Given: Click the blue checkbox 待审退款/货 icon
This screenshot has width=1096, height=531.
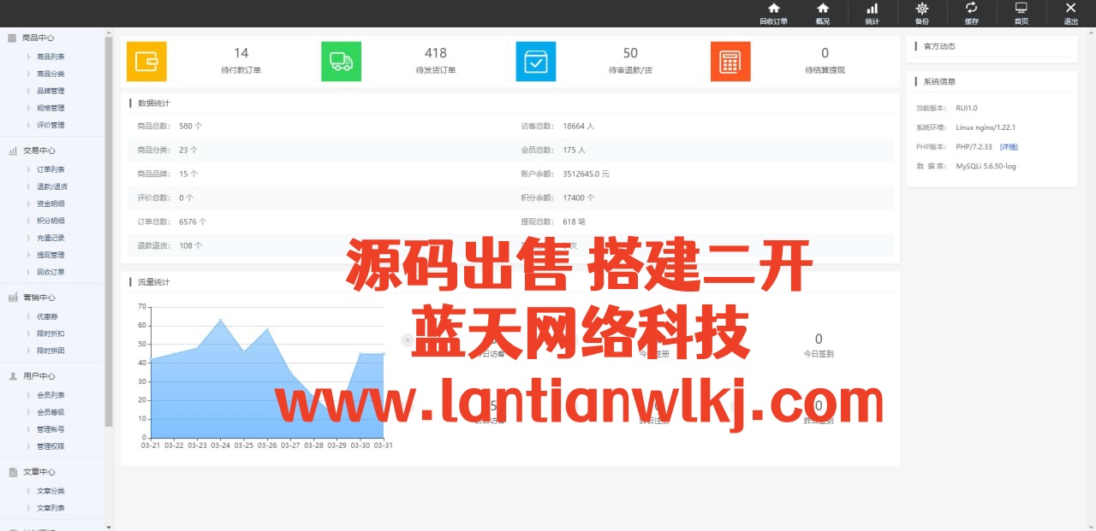Looking at the screenshot, I should pos(536,62).
